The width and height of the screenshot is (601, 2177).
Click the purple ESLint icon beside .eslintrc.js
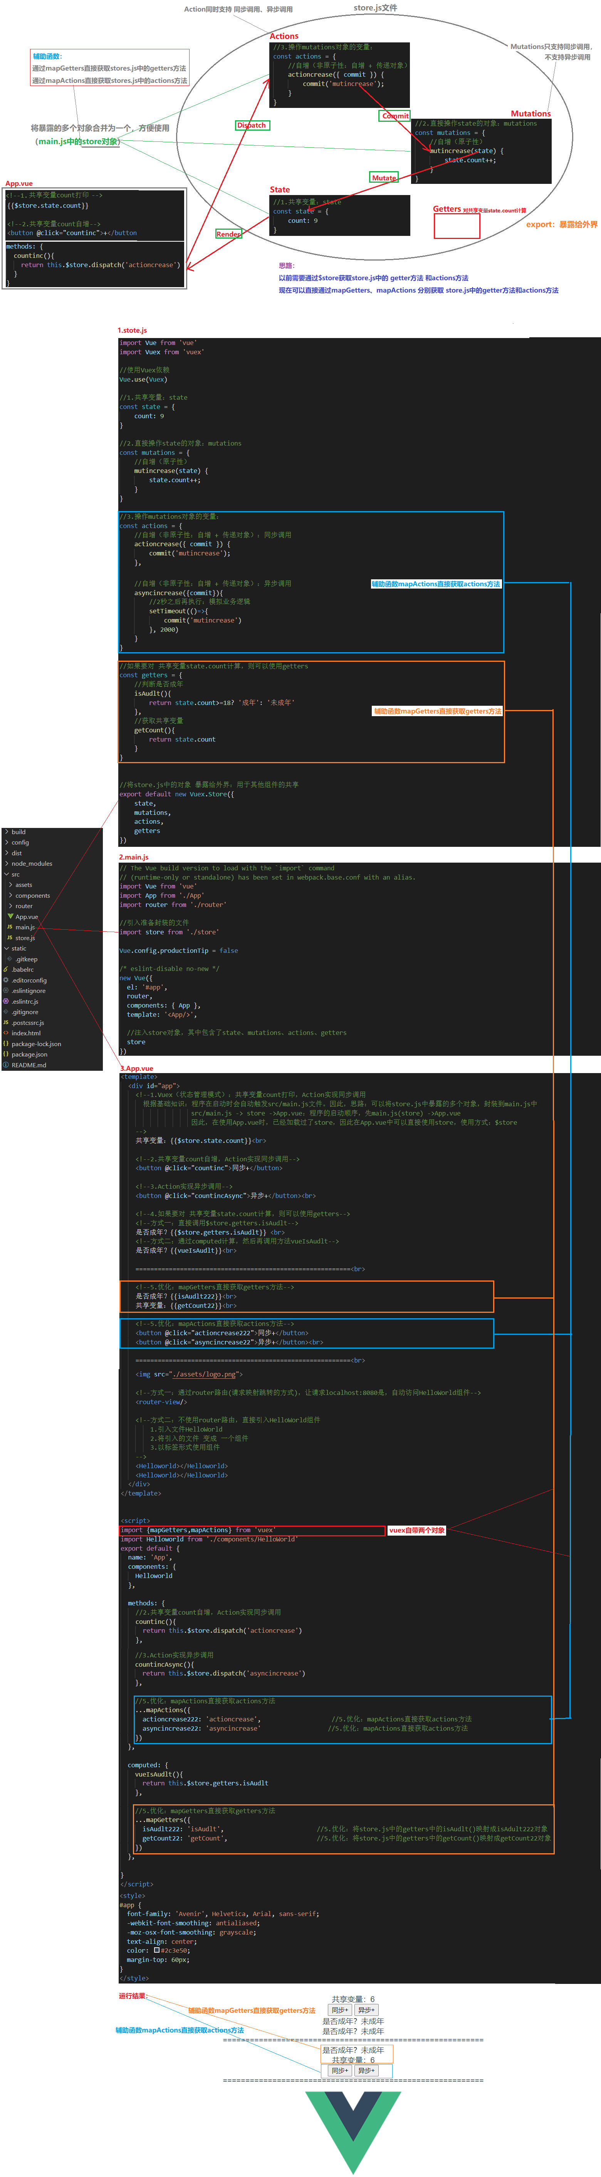pos(6,1001)
